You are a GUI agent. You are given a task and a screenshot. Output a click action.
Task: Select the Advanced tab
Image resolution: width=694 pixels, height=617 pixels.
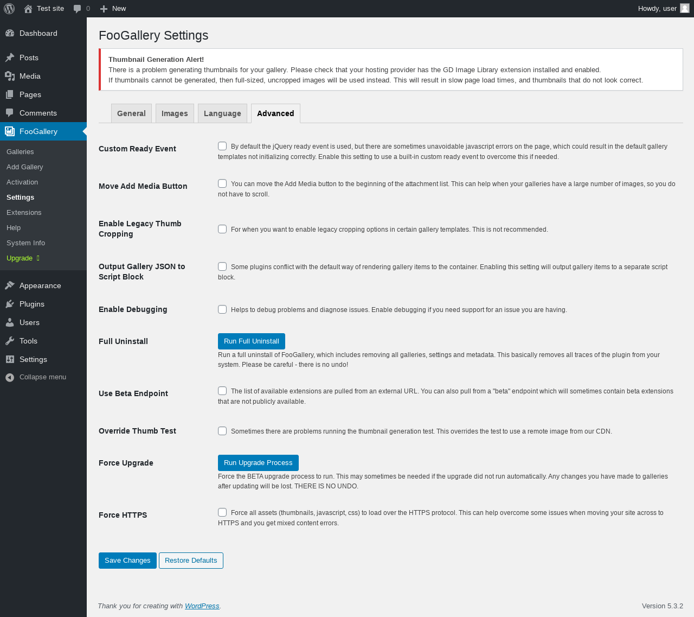point(275,113)
